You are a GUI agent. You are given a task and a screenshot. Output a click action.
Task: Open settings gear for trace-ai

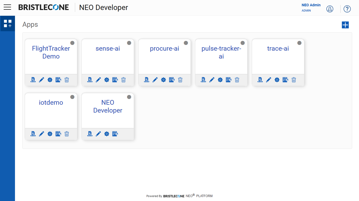click(x=277, y=80)
